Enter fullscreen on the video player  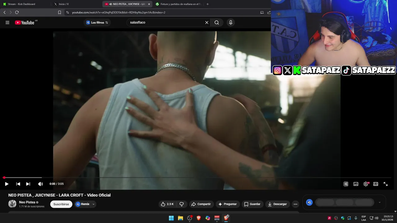click(x=386, y=184)
